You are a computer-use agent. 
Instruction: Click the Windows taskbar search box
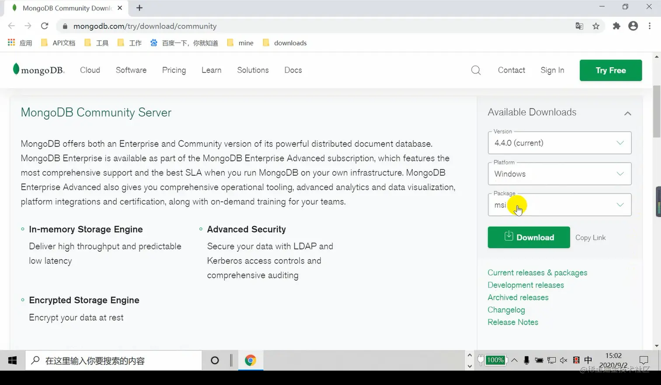pyautogui.click(x=114, y=361)
